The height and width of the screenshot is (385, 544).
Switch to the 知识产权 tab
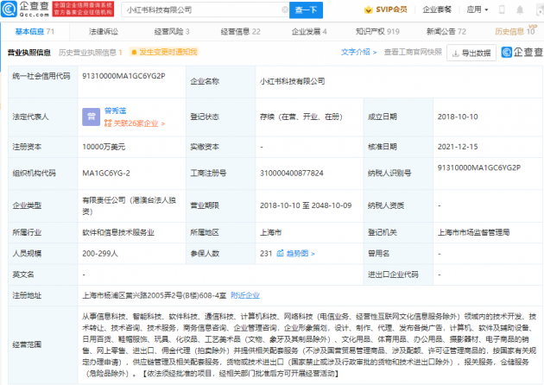pyautogui.click(x=377, y=32)
